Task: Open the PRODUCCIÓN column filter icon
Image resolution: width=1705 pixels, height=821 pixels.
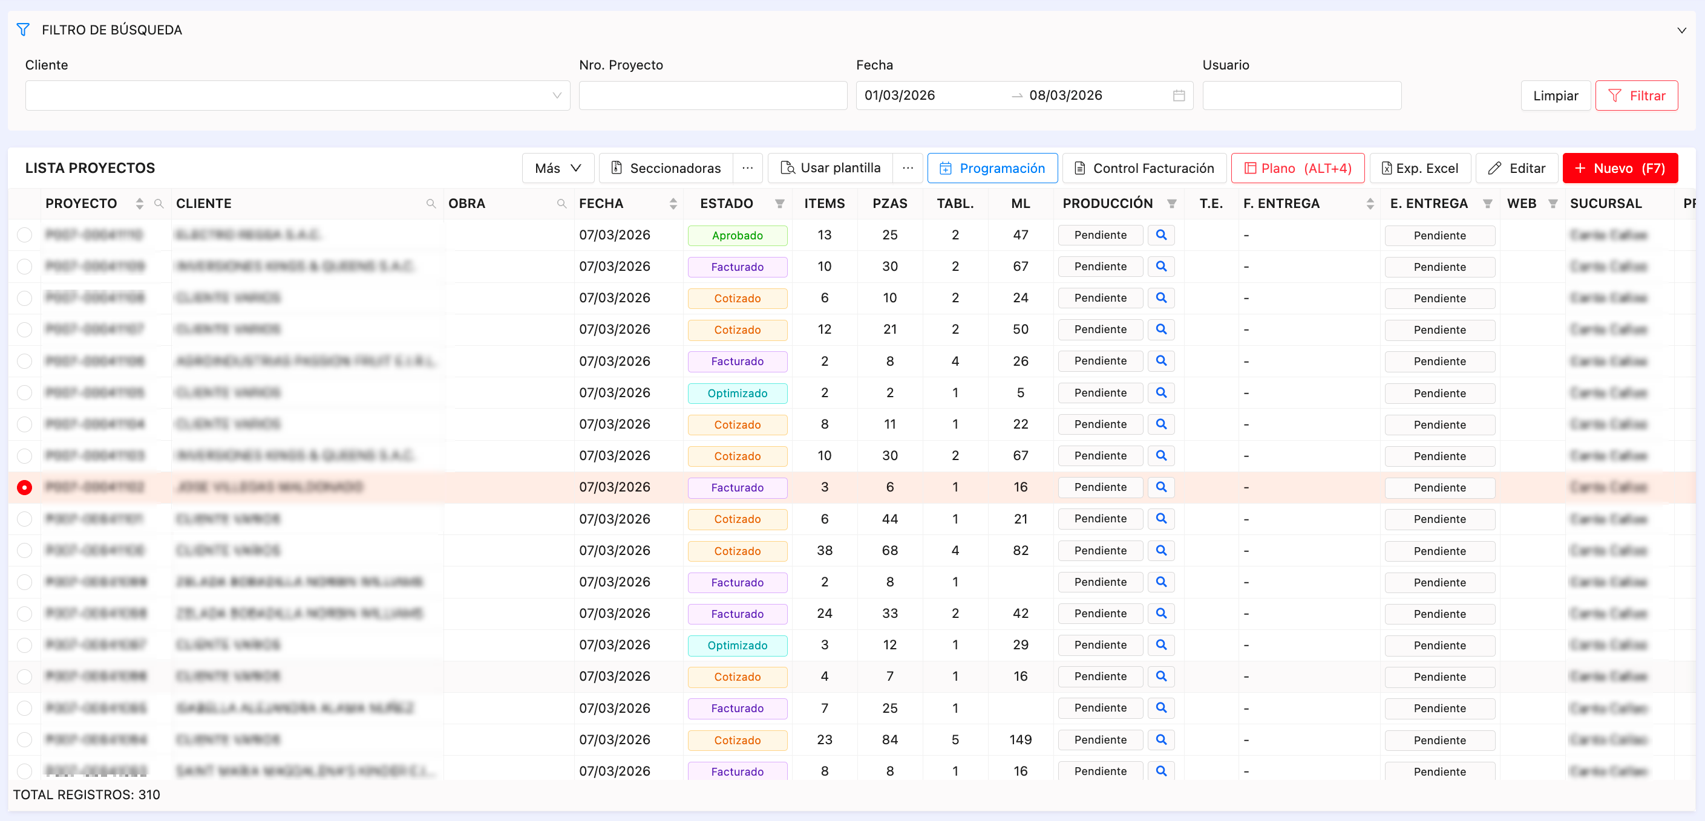Action: (x=1171, y=204)
